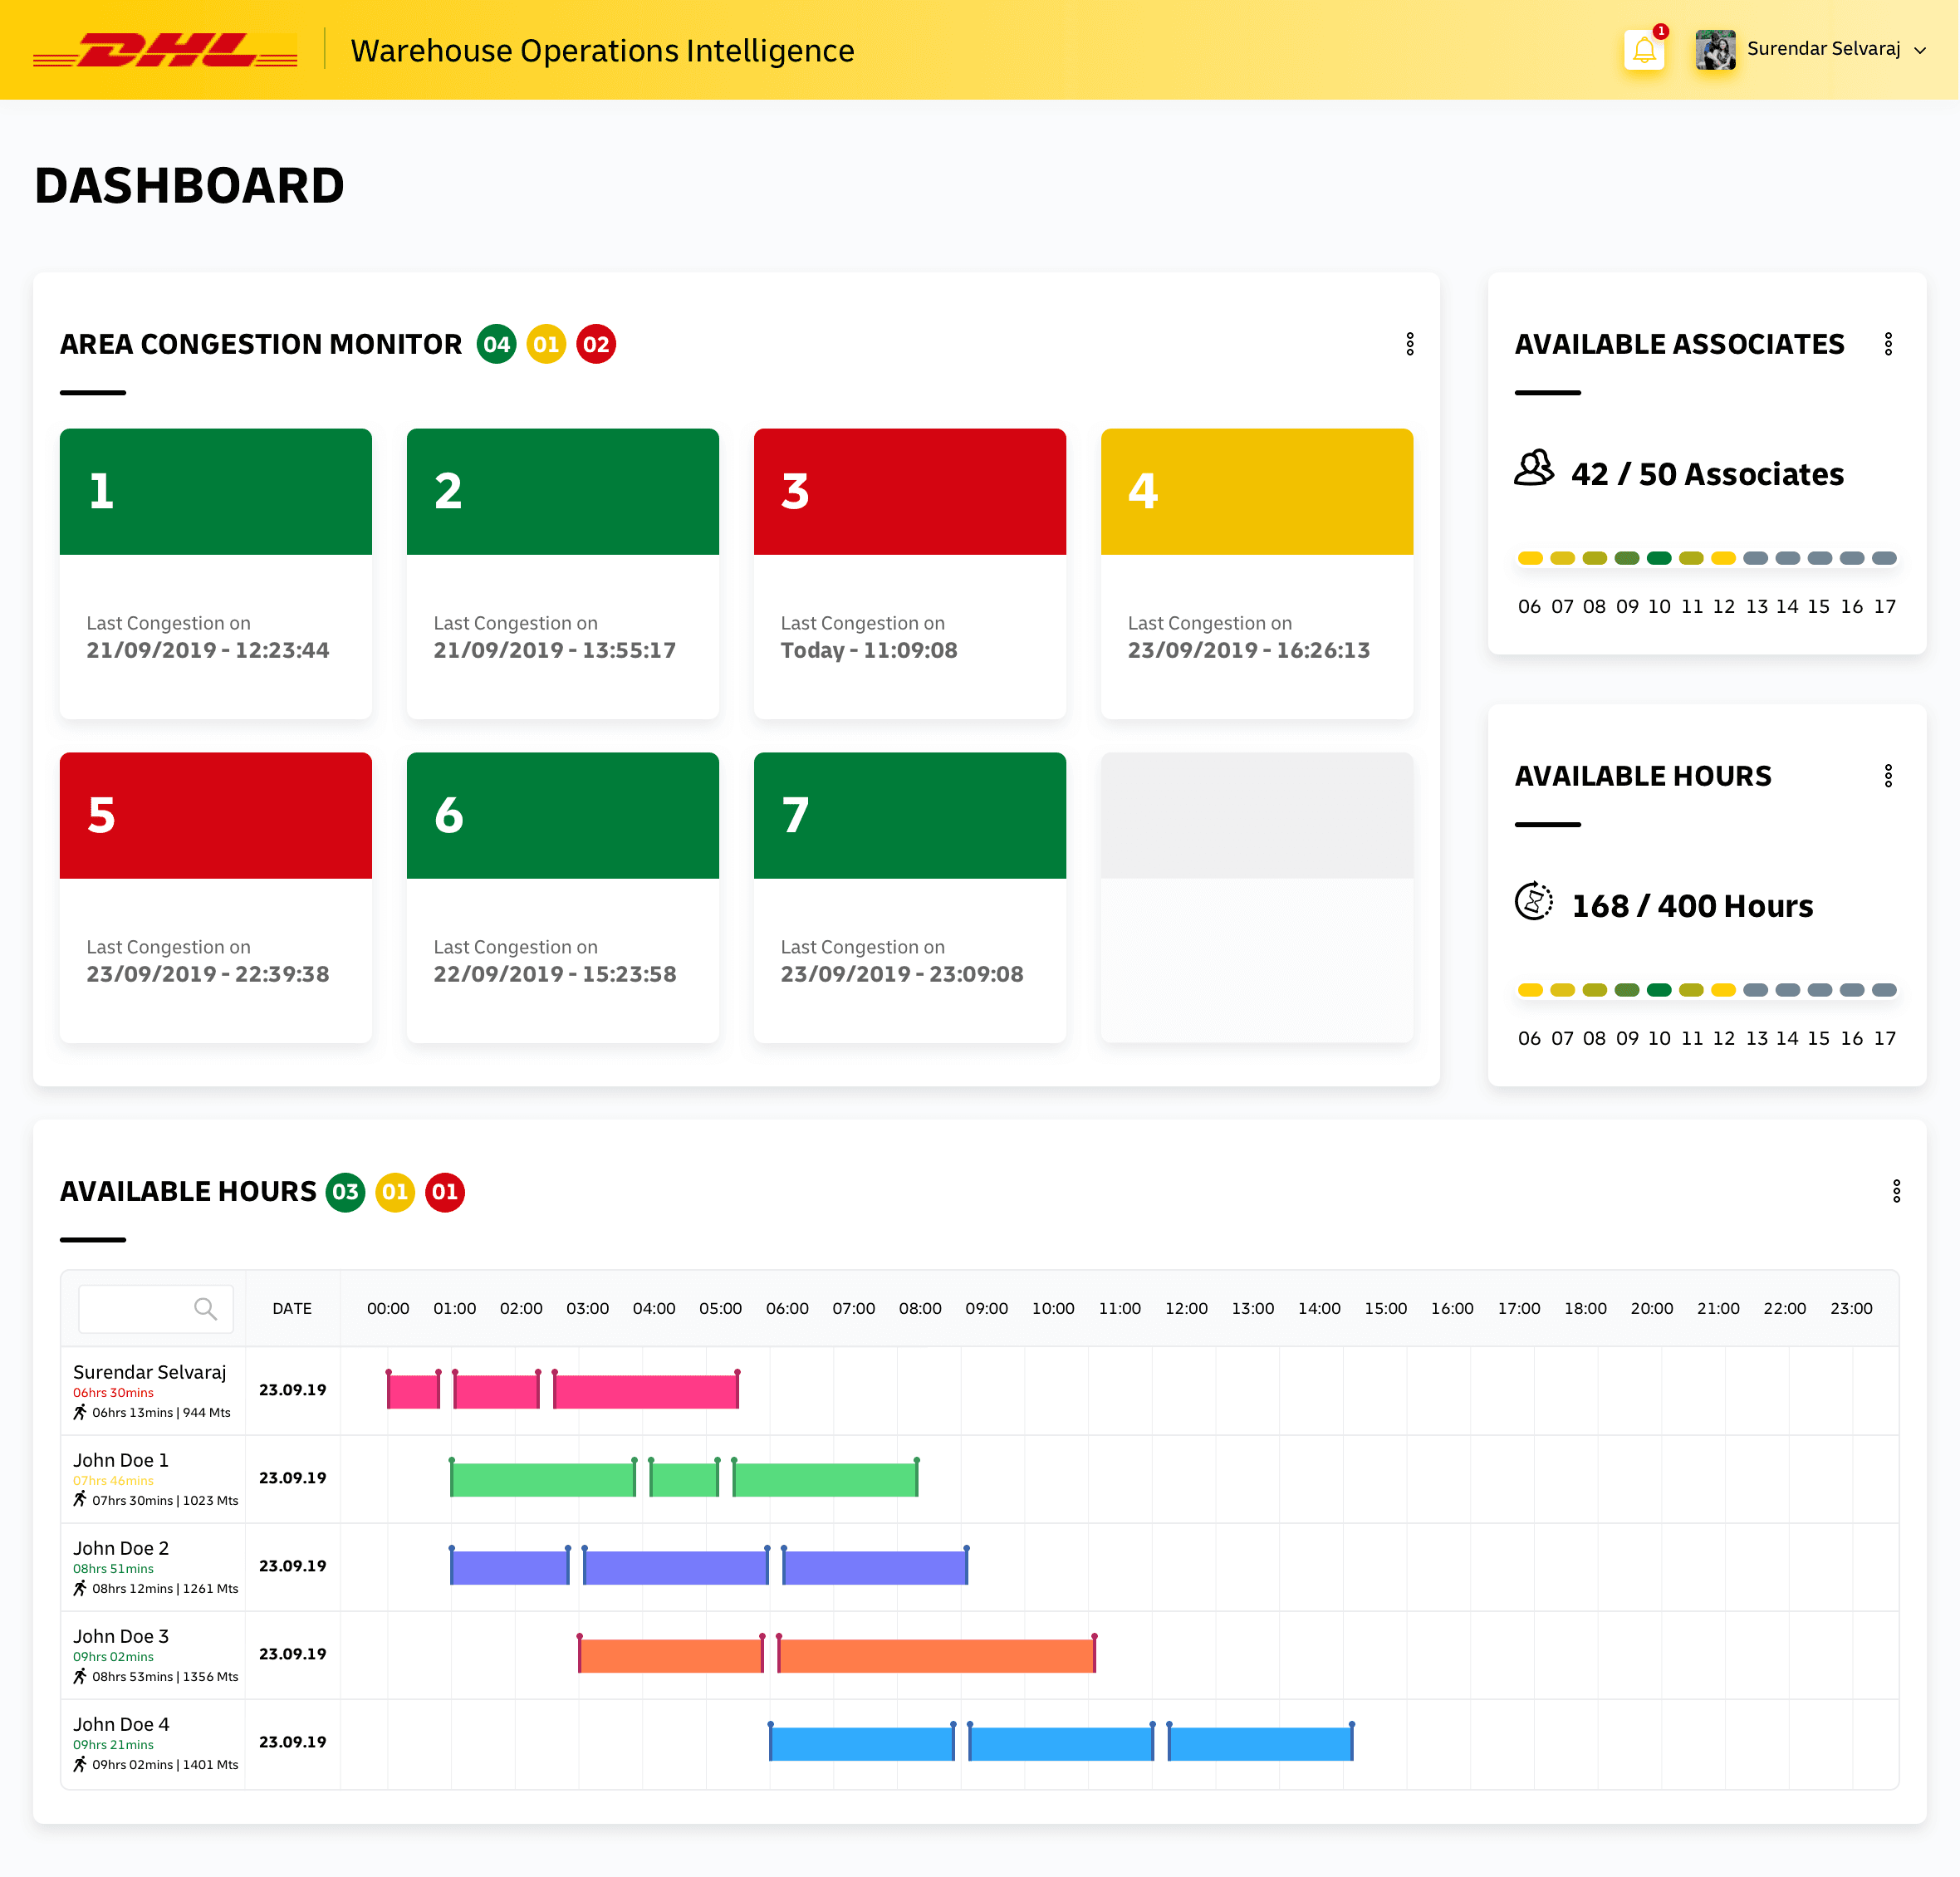Click walking icon in John Doe 2 row
Image resolution: width=1960 pixels, height=1877 pixels.
(x=80, y=1588)
